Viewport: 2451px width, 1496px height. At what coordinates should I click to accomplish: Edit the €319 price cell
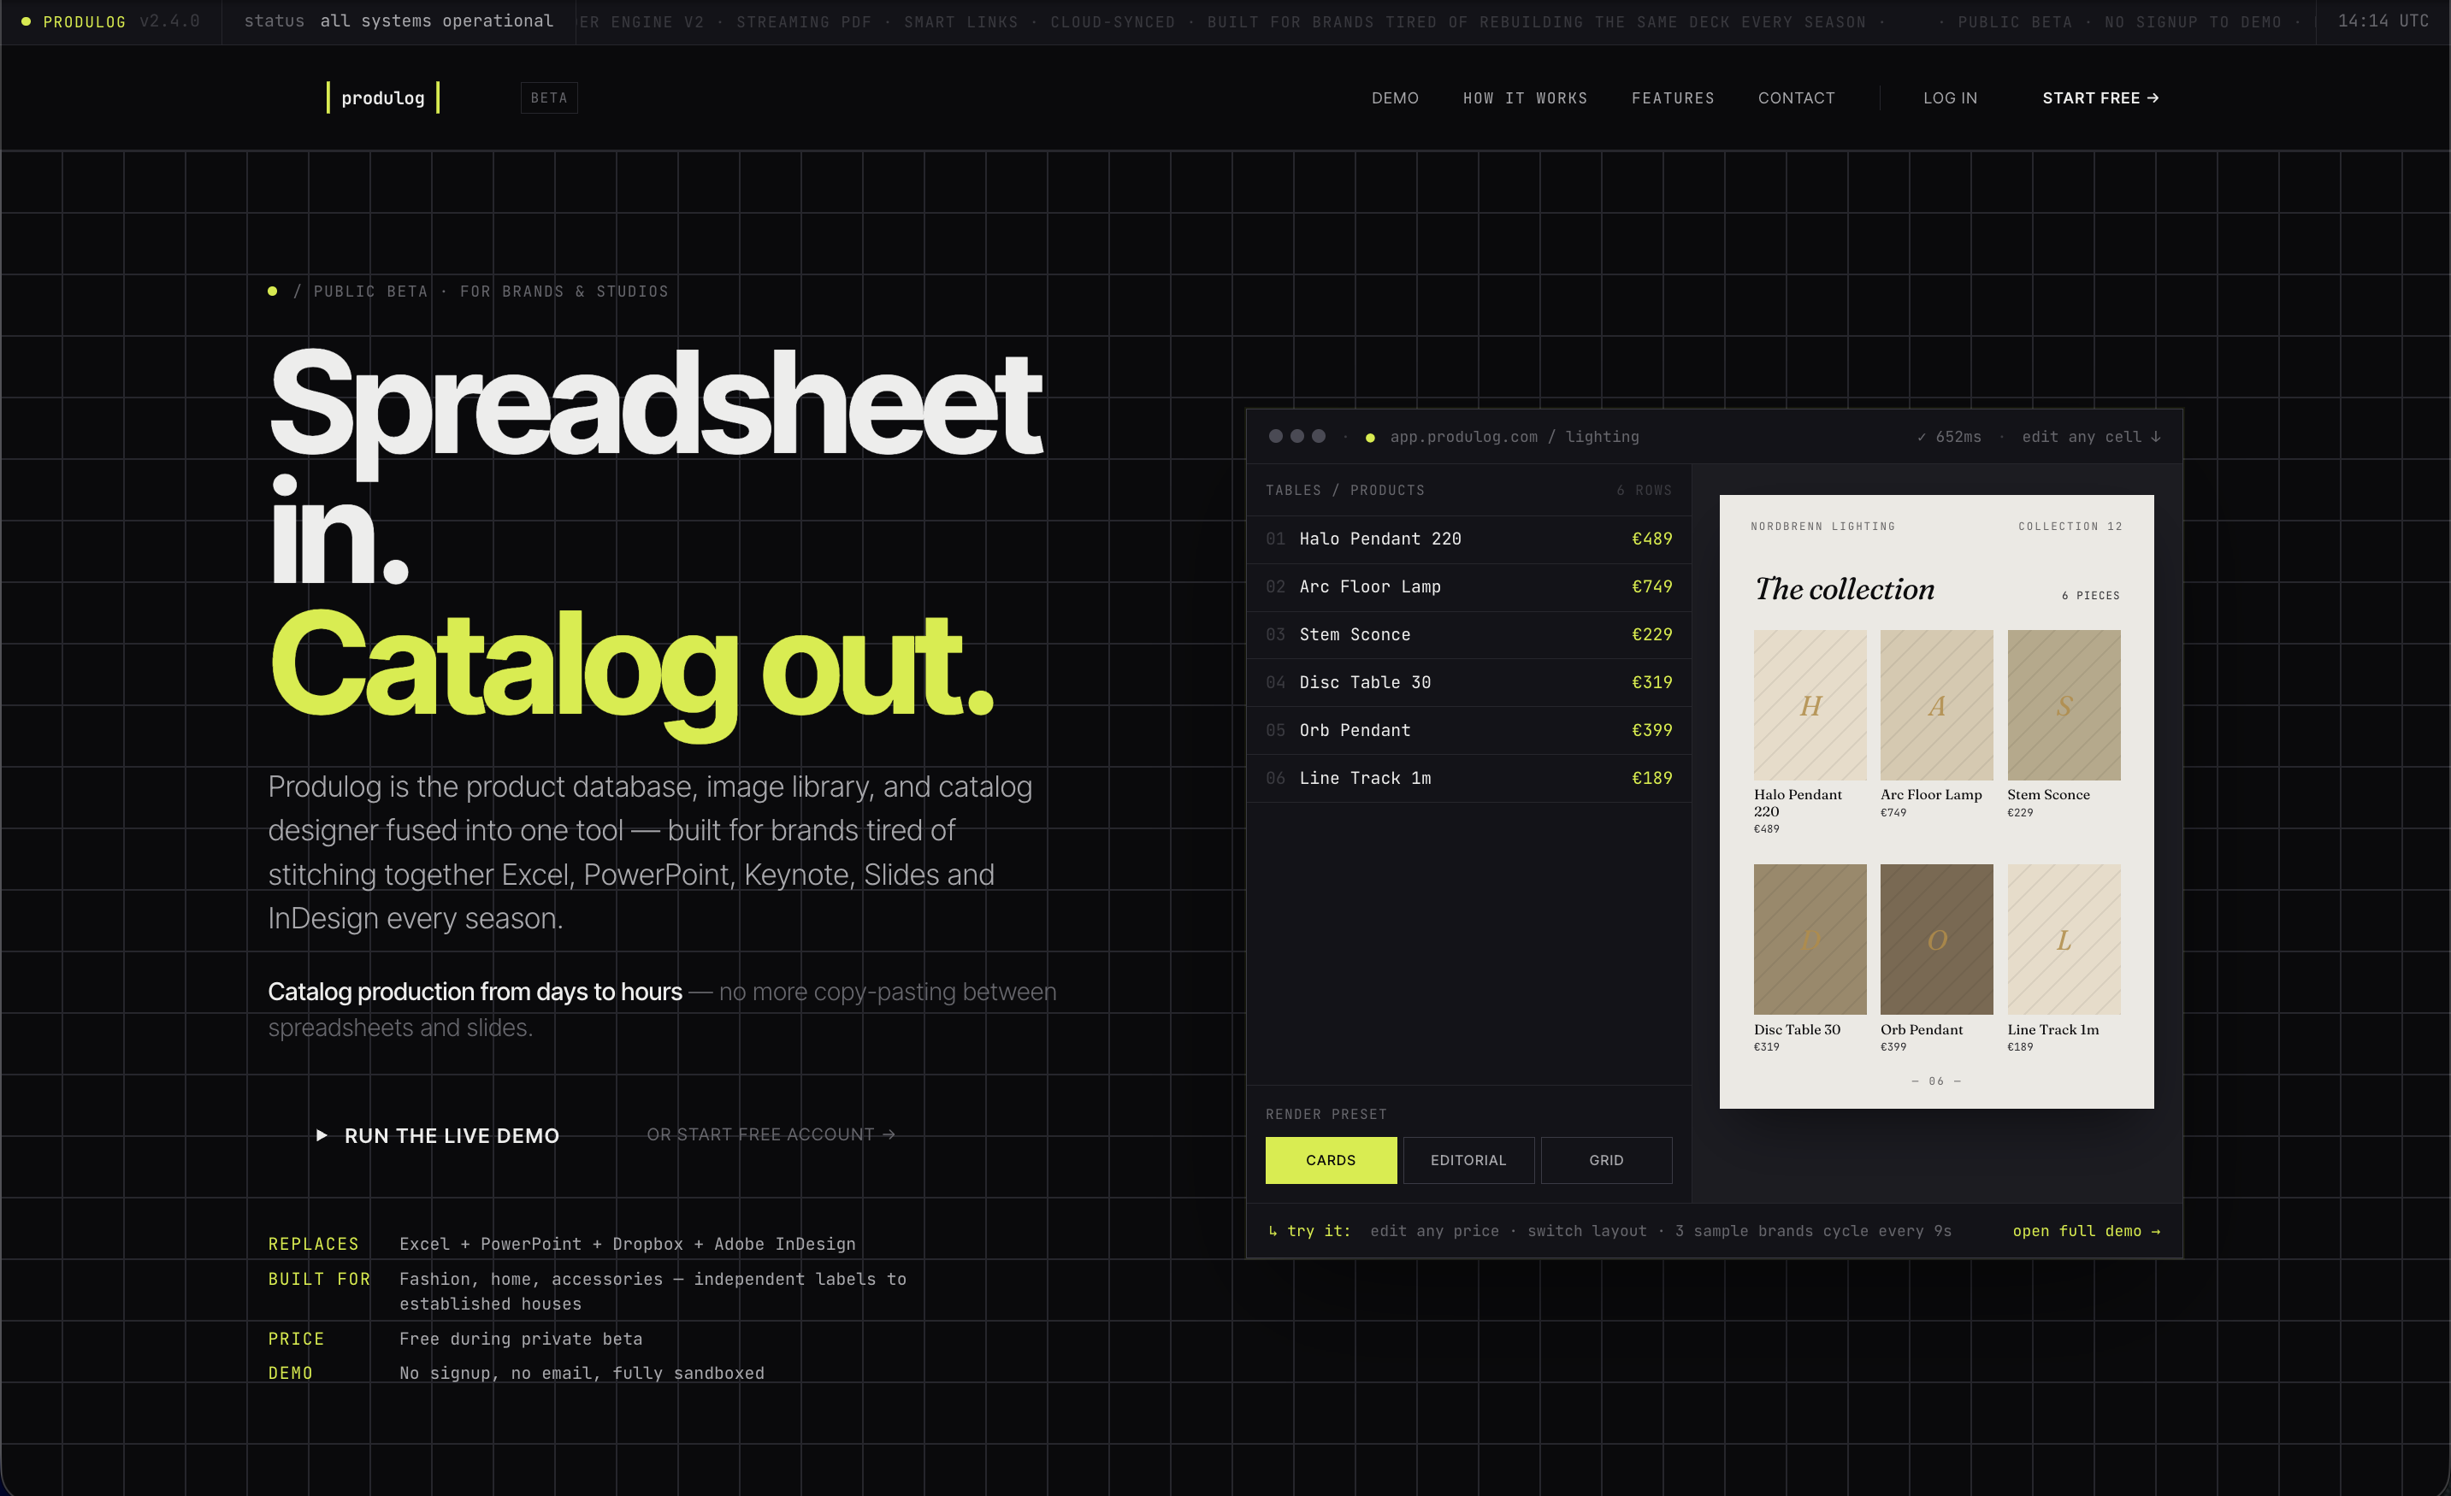[x=1651, y=682]
